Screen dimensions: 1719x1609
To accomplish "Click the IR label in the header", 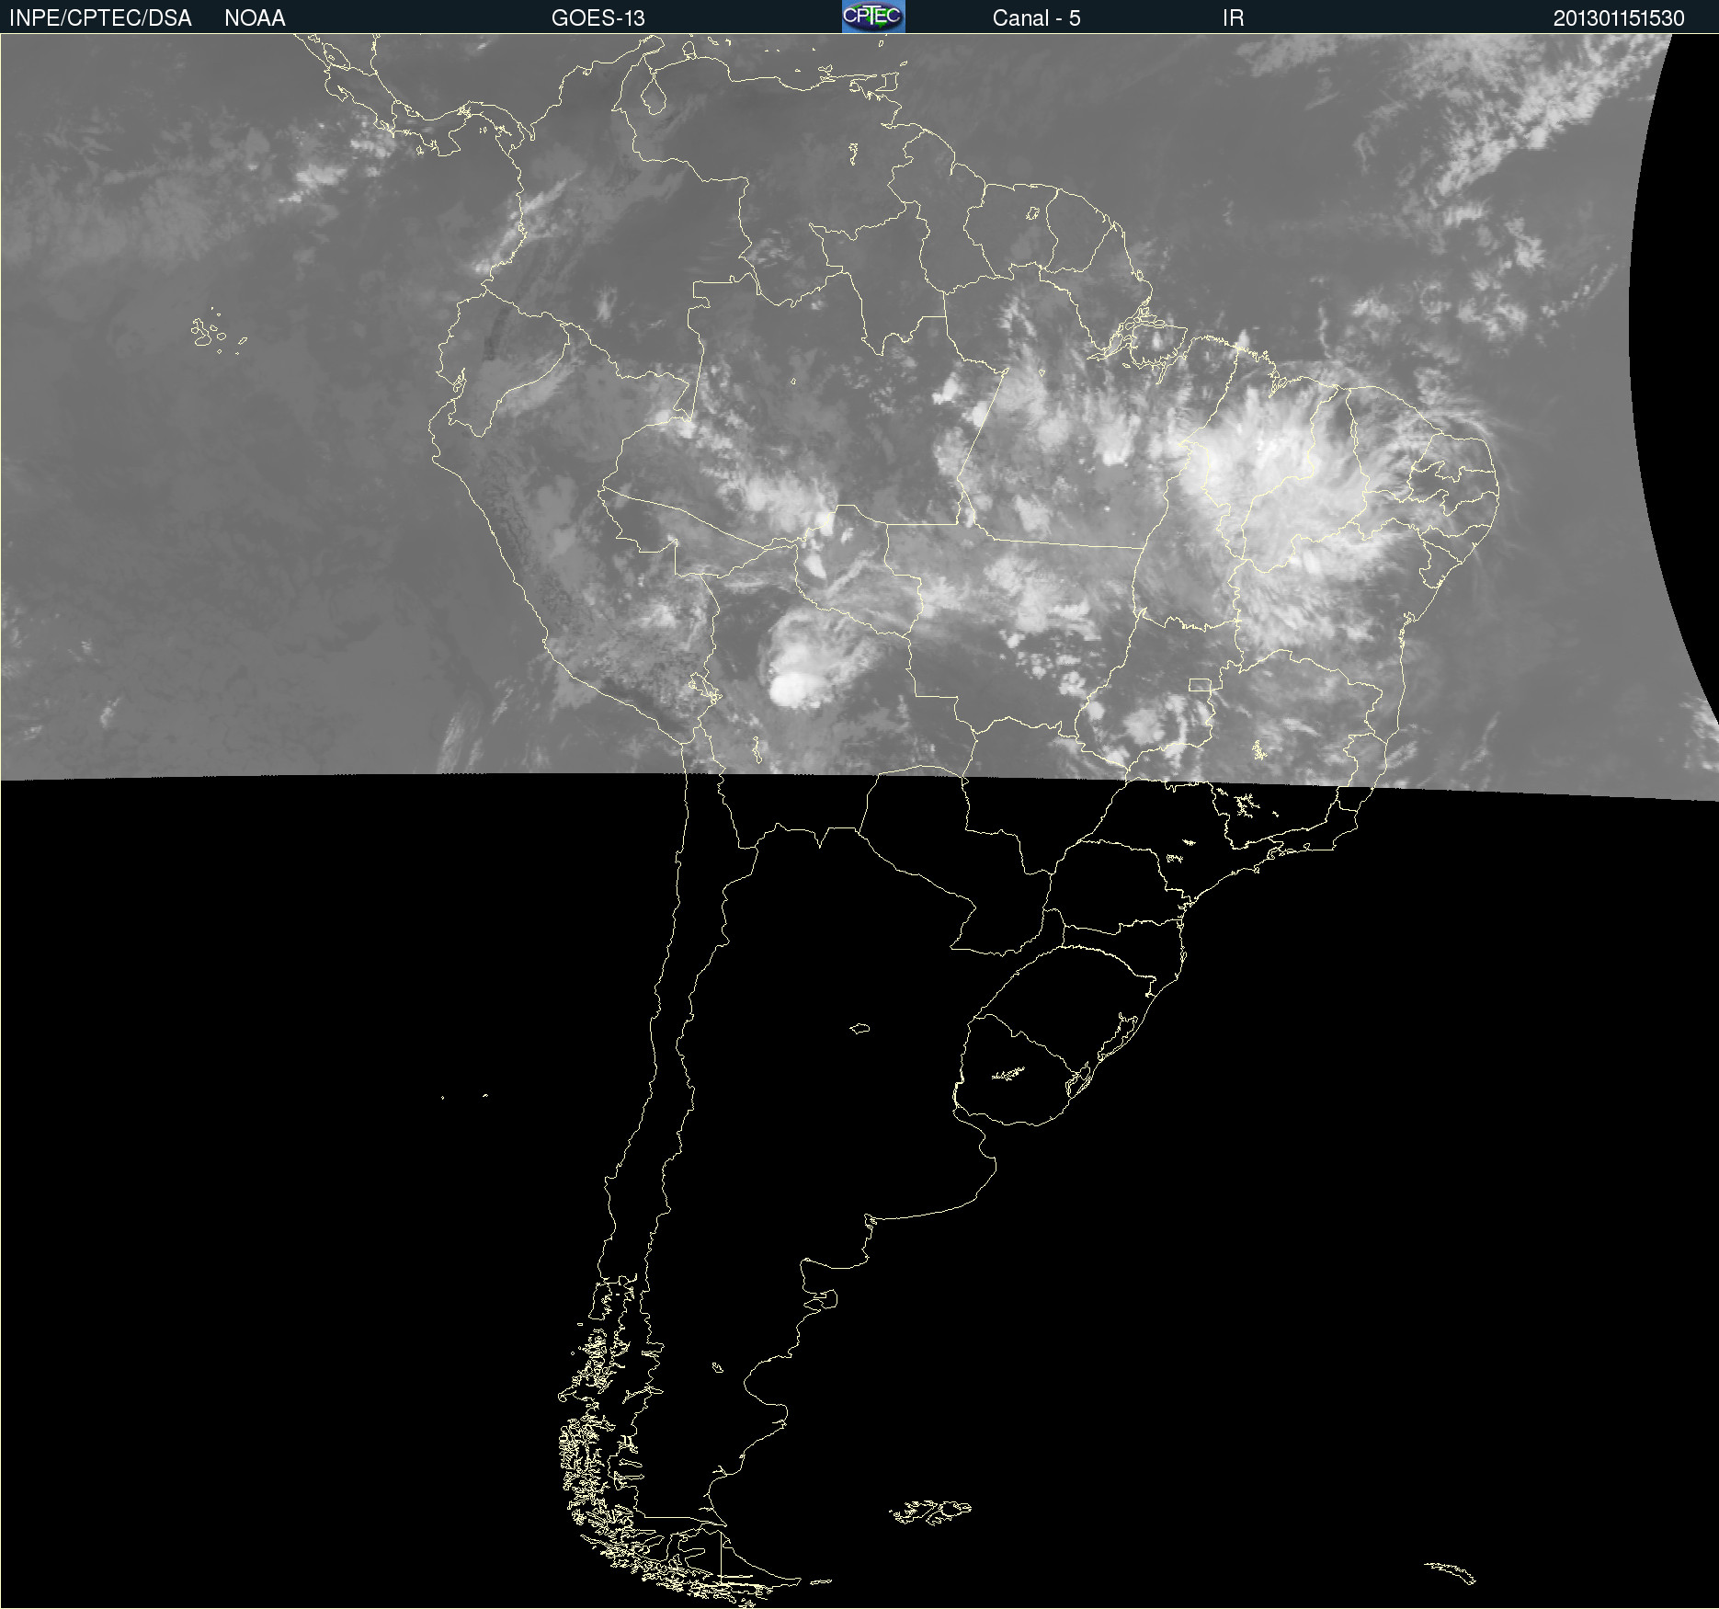I will pyautogui.click(x=1233, y=18).
